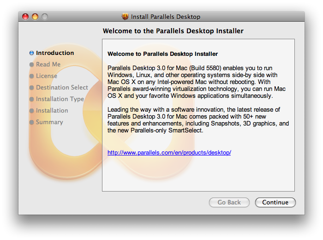Select the License step
Screen dimensions: 323x240
47,76
